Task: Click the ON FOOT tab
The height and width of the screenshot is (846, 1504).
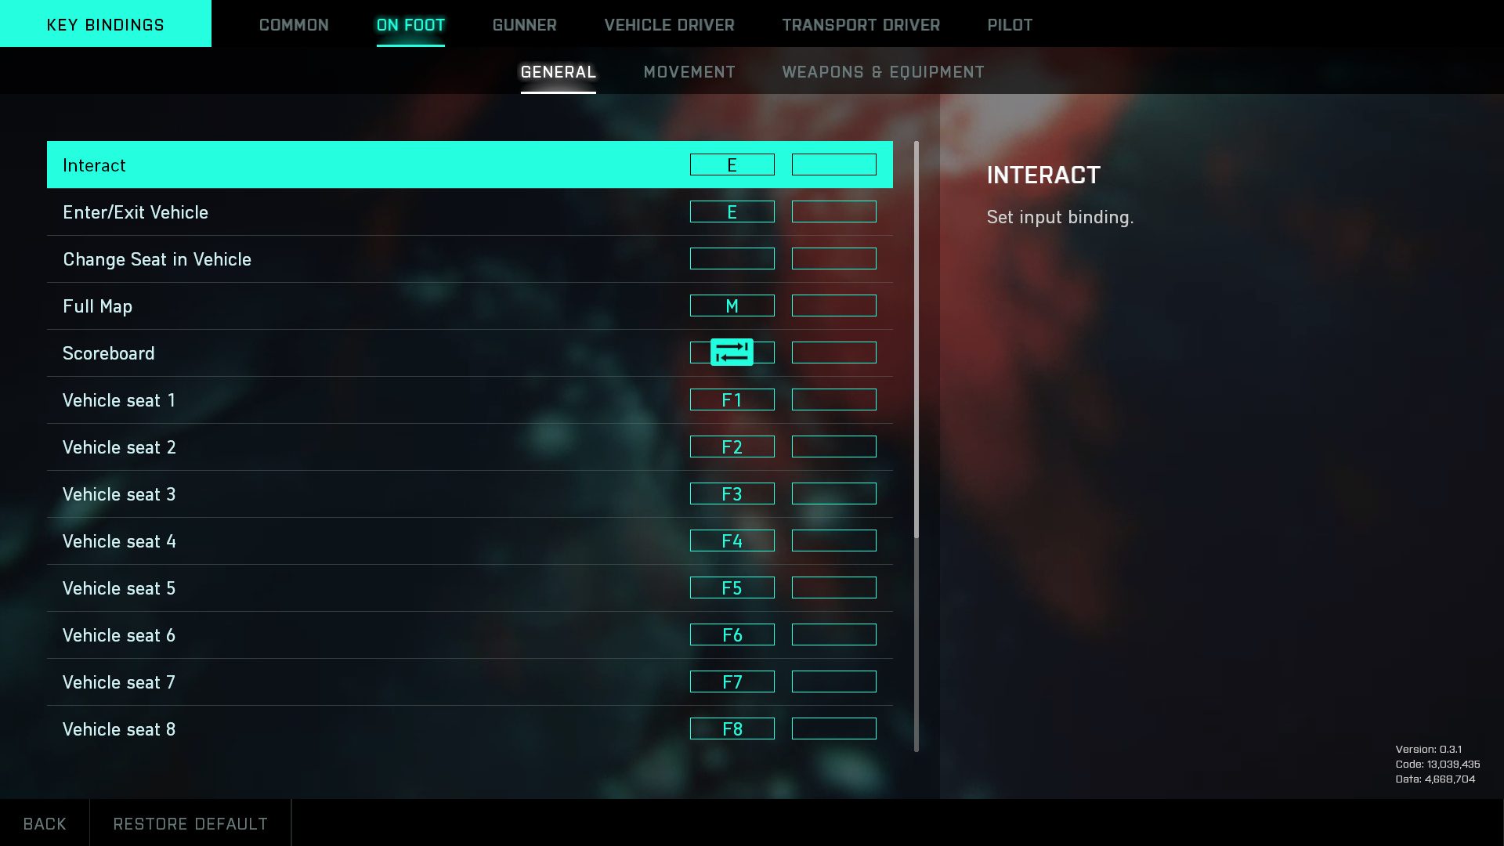Action: click(410, 23)
